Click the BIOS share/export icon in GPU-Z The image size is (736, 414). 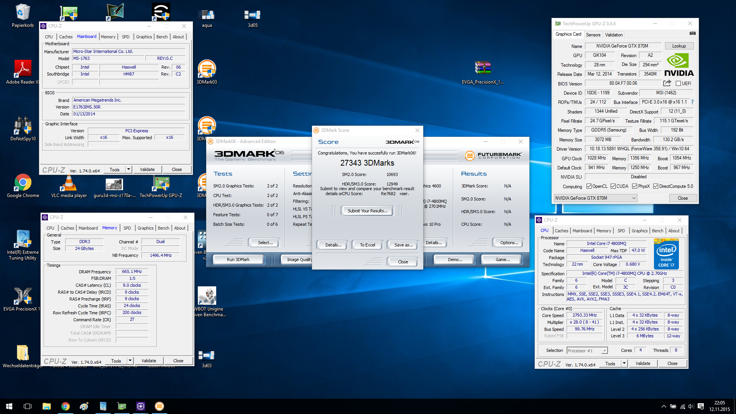[x=667, y=83]
